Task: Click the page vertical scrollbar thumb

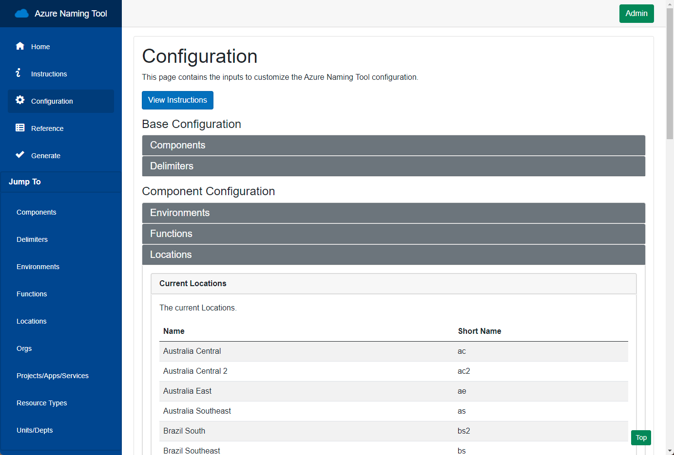Action: coord(670,73)
